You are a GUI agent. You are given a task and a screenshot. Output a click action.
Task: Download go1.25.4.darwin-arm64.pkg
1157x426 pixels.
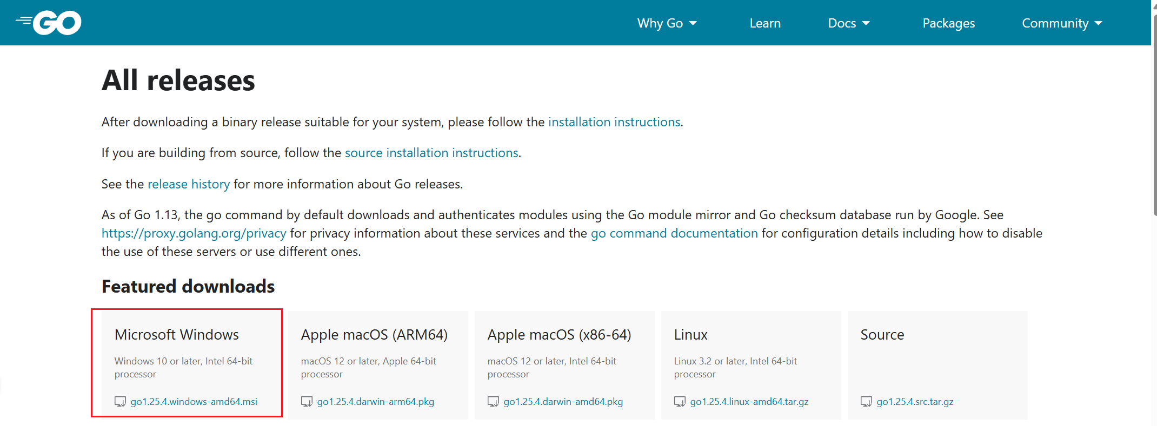click(x=376, y=402)
